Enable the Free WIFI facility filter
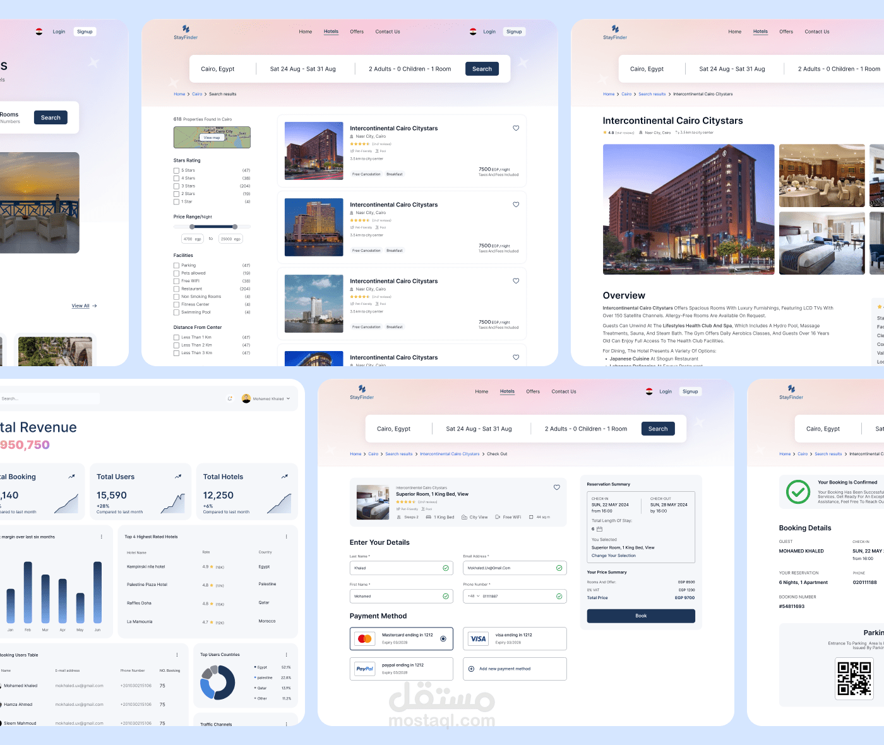Viewport: 884px width, 745px height. click(176, 281)
